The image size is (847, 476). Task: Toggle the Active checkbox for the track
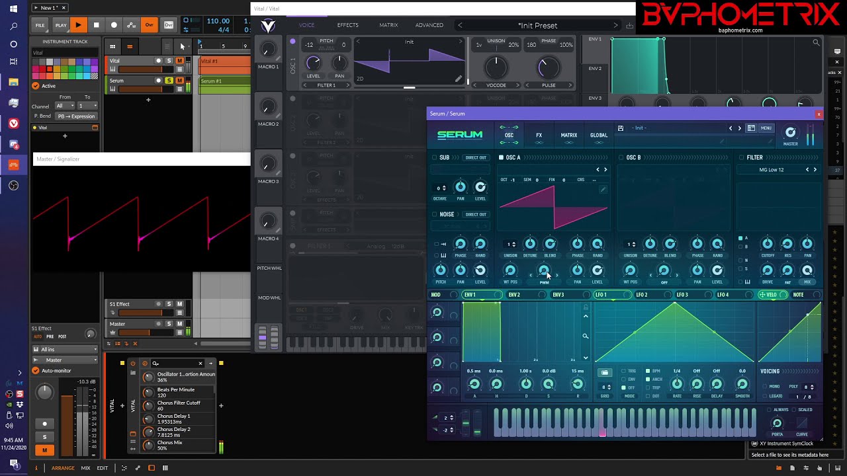tap(36, 86)
